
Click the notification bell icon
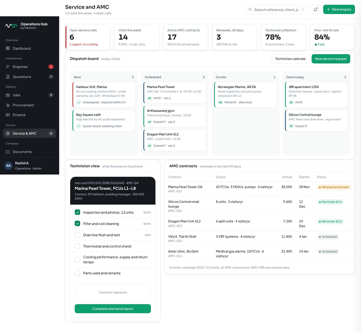315,10
